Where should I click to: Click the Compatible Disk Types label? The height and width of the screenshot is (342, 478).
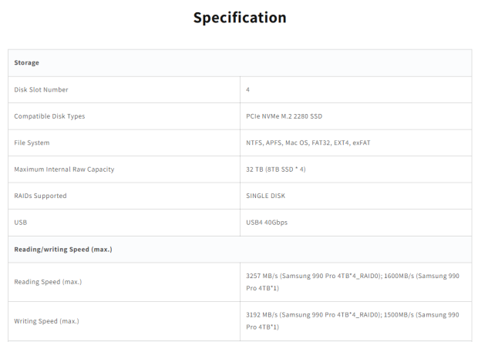[x=49, y=116]
